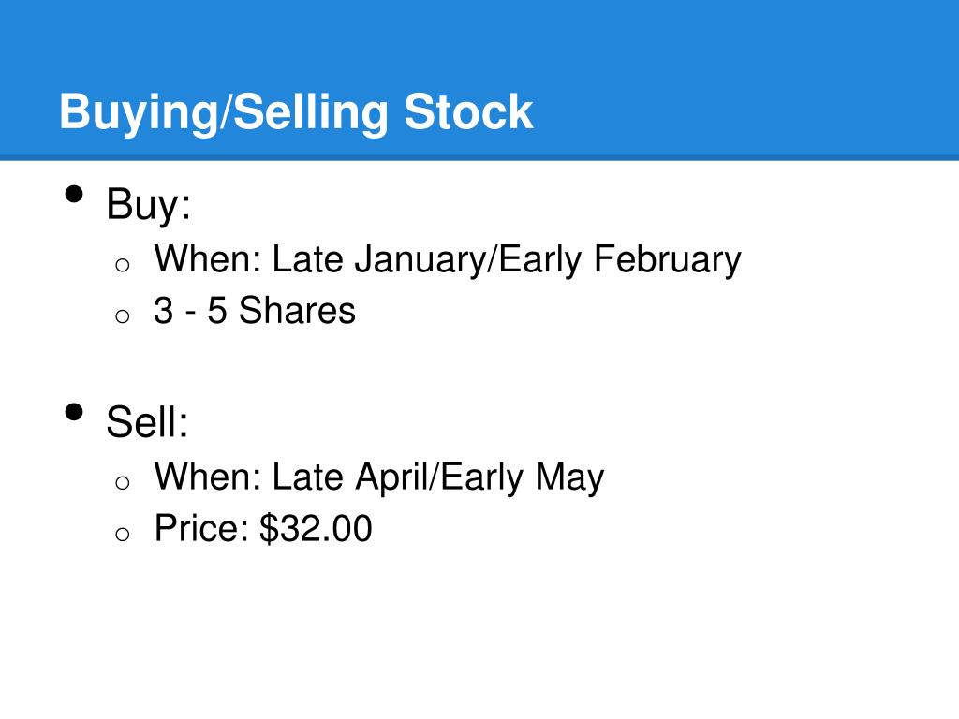This screenshot has width=959, height=719.
Task: Click the Price: $32.00 line
Action: click(x=263, y=528)
